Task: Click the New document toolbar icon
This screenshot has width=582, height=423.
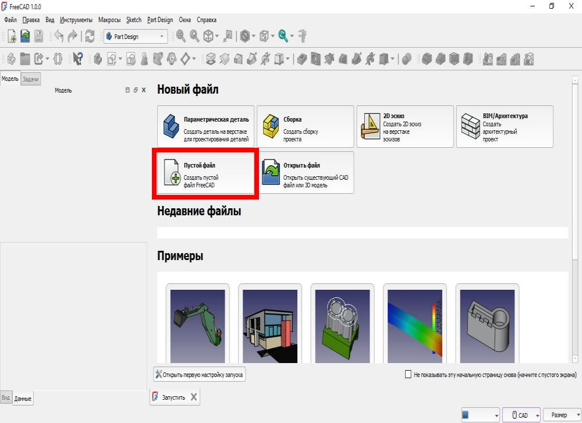Action: 12,36
